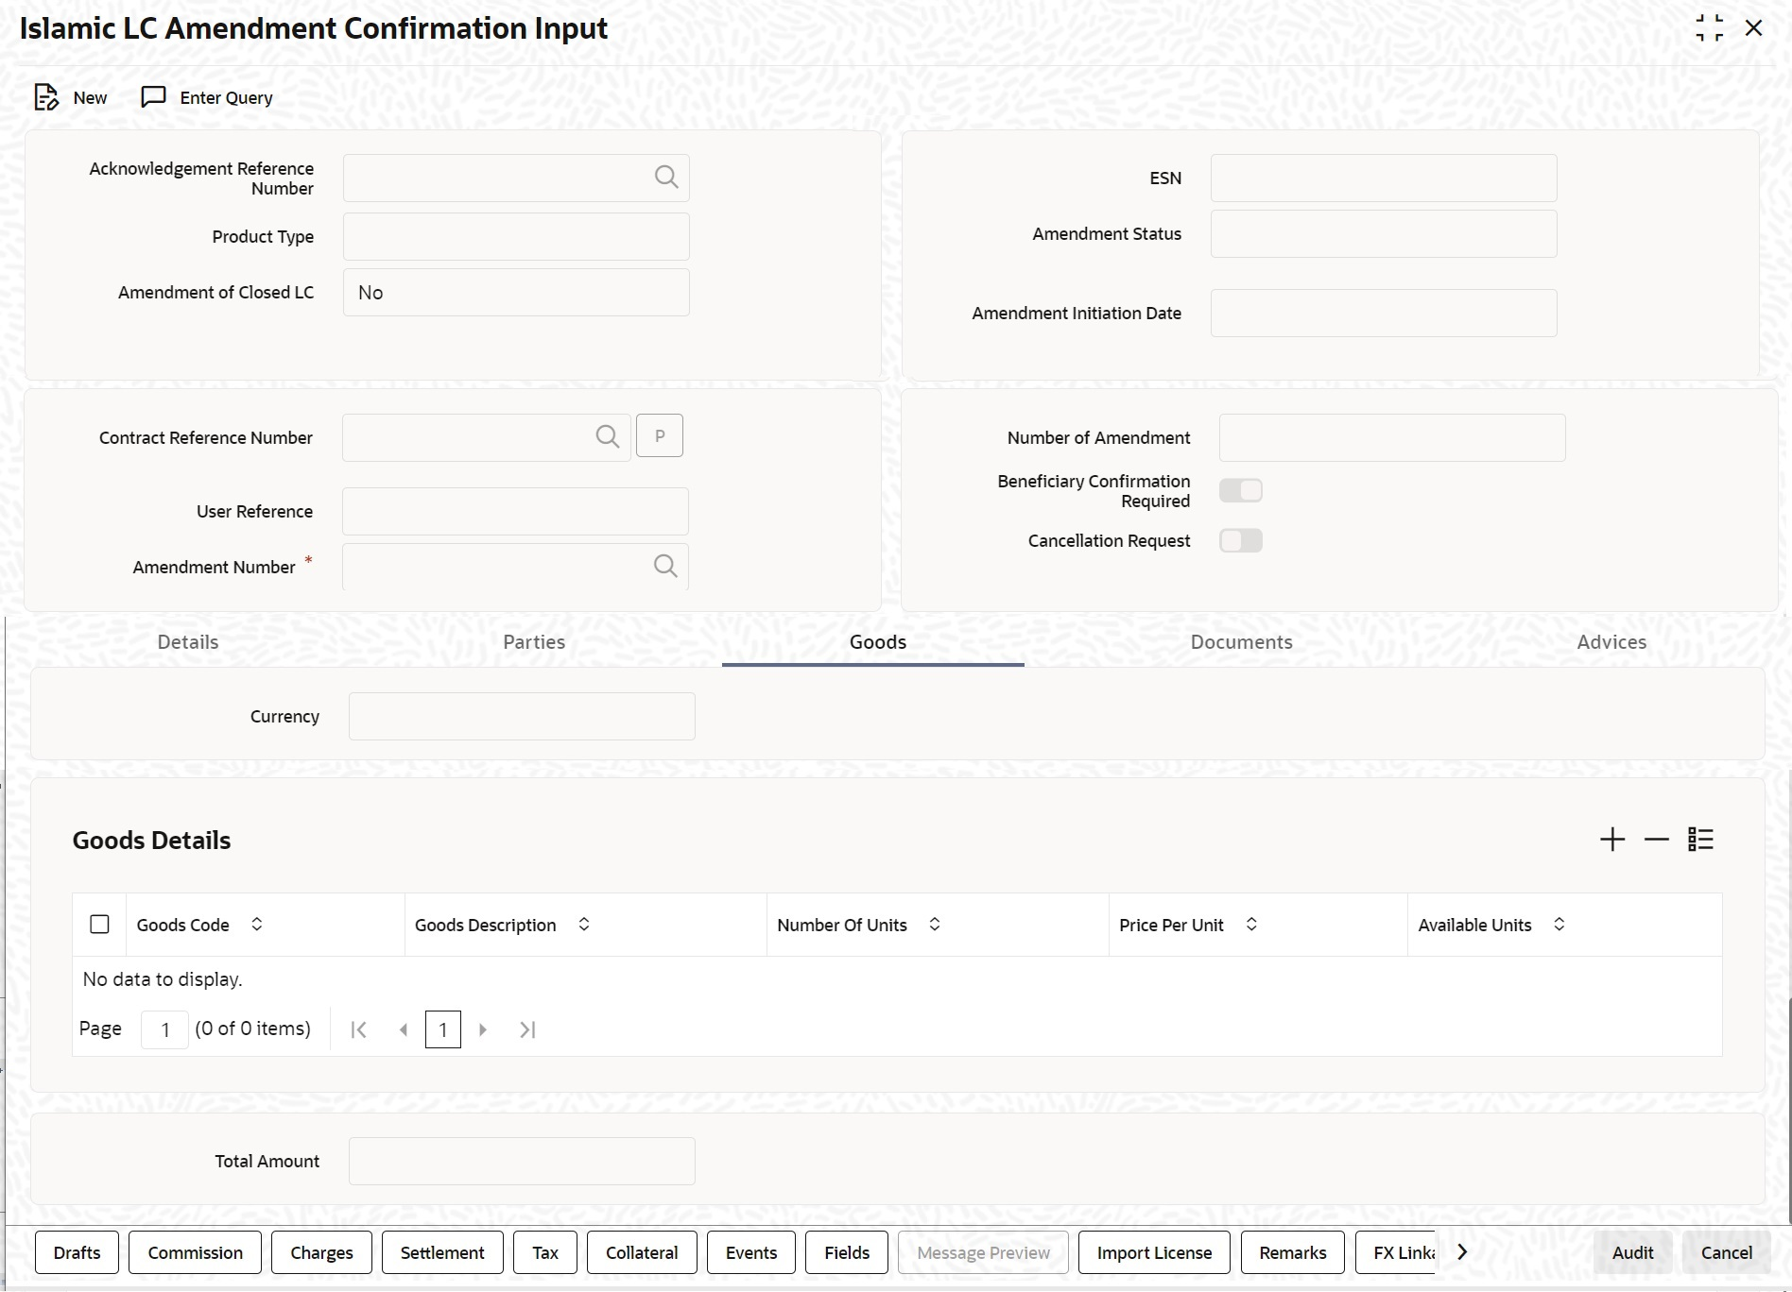
Task: Click the Contract Reference Number field
Action: coord(486,437)
